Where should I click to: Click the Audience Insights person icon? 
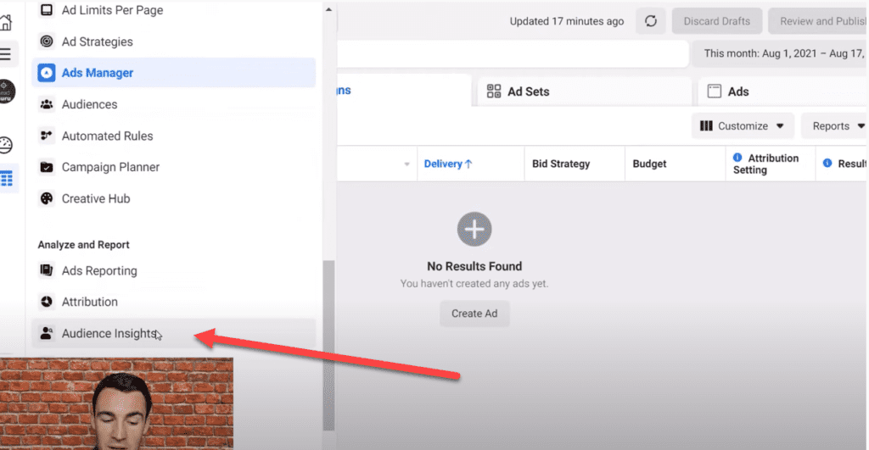pos(47,333)
